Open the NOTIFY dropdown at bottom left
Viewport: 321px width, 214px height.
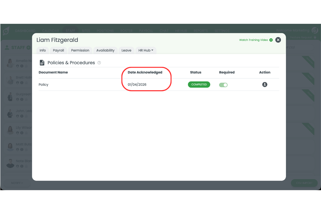pos(17,183)
